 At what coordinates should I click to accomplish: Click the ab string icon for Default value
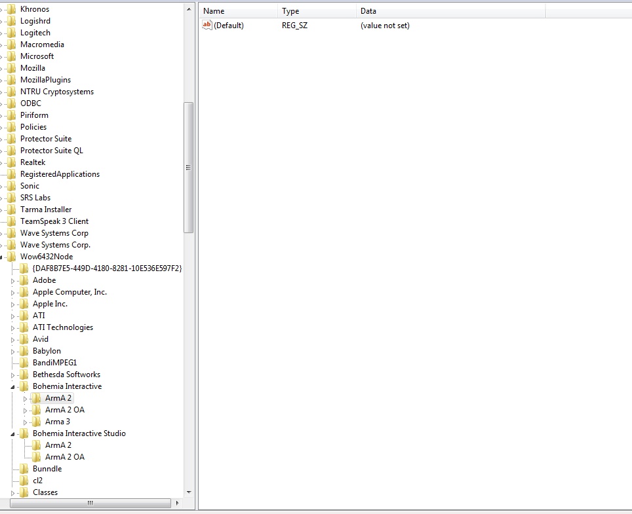tap(207, 26)
